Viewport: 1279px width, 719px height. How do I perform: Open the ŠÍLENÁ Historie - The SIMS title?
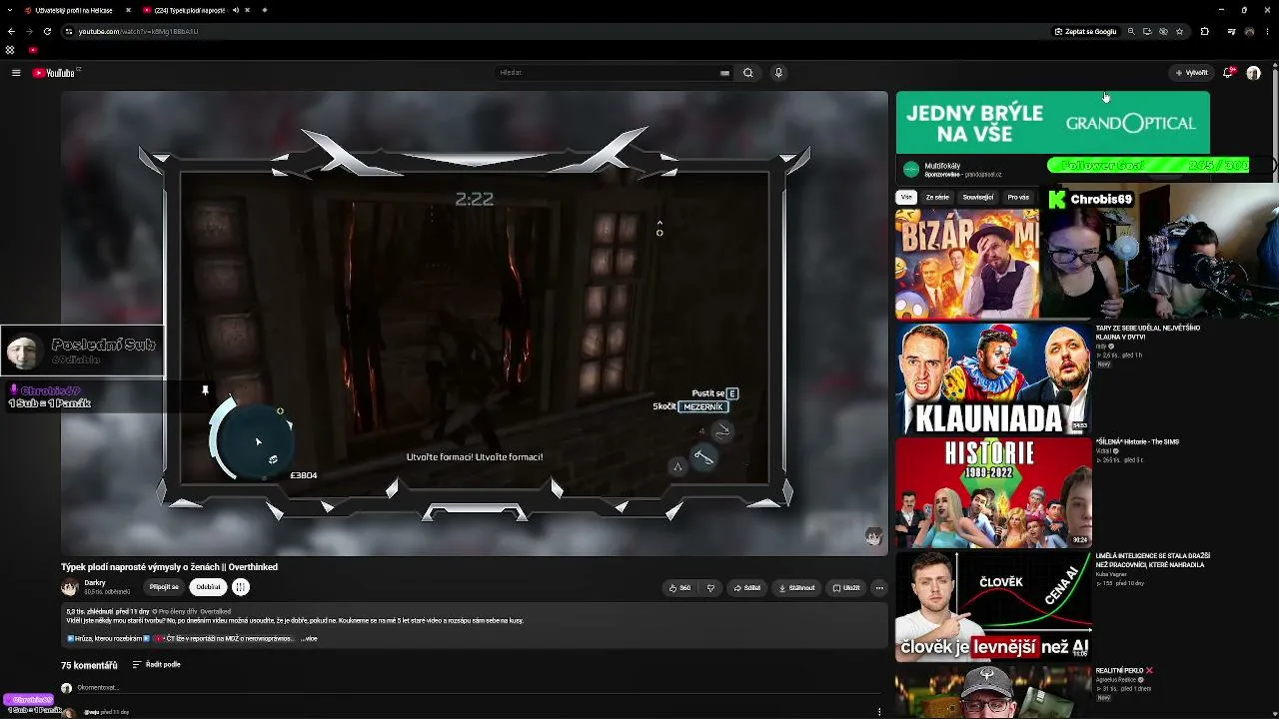pos(1137,441)
